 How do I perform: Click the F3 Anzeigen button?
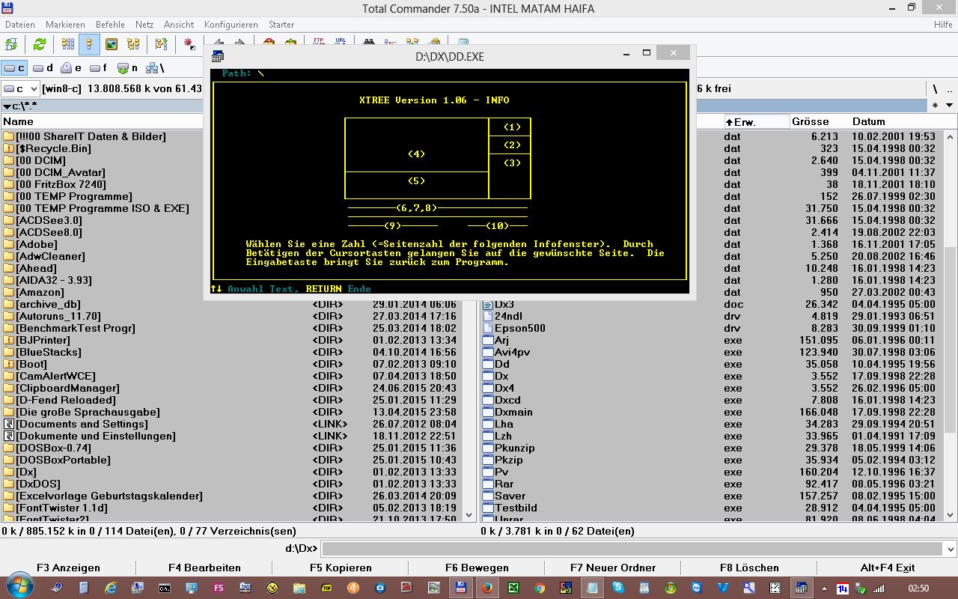click(68, 568)
